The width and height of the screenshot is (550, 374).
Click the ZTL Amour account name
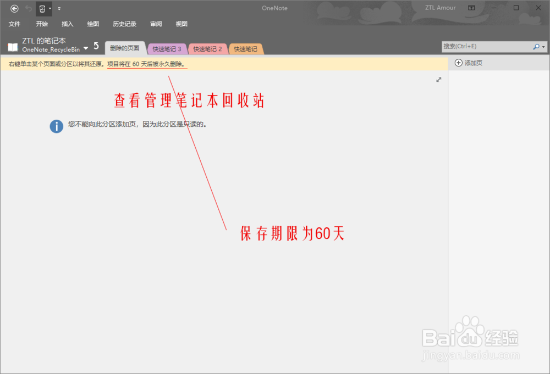pyautogui.click(x=440, y=8)
